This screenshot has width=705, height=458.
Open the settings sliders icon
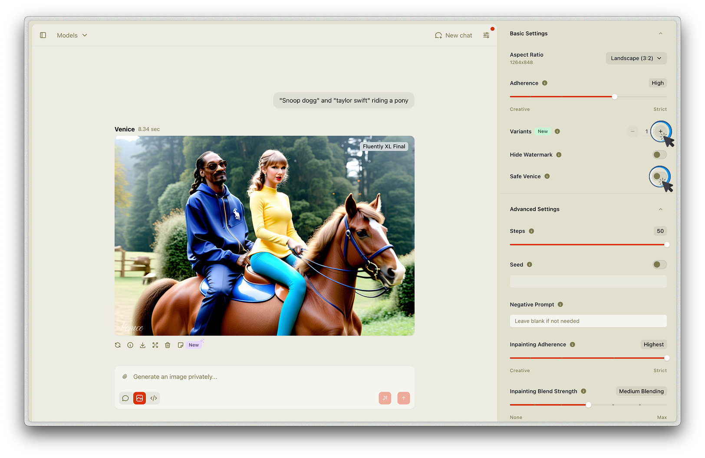pos(486,35)
